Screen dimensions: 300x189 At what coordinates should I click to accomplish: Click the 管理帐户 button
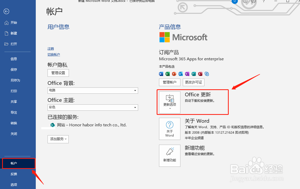pyautogui.click(x=170, y=82)
